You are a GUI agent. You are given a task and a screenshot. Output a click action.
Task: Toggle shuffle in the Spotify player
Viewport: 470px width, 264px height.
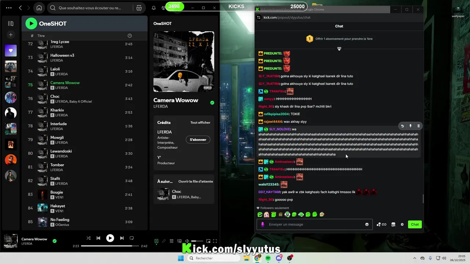coord(88,238)
